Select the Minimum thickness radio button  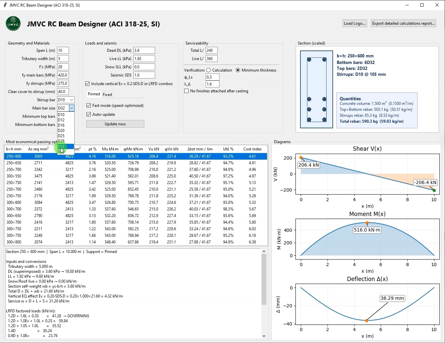pos(238,70)
